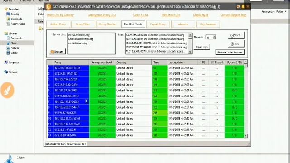Select Blacklist Check tab
Screen dimensions: 290x163
[x=133, y=24]
